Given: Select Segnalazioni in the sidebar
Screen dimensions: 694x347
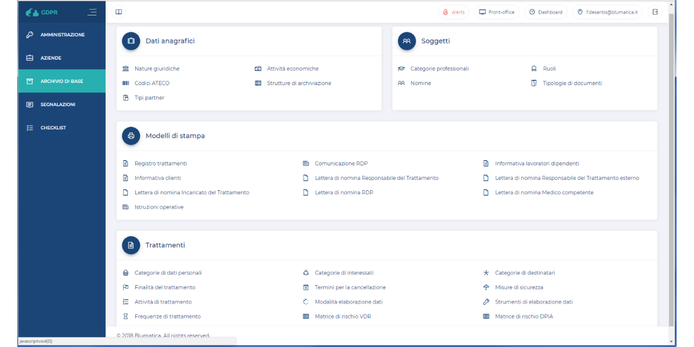Looking at the screenshot, I should (x=58, y=105).
